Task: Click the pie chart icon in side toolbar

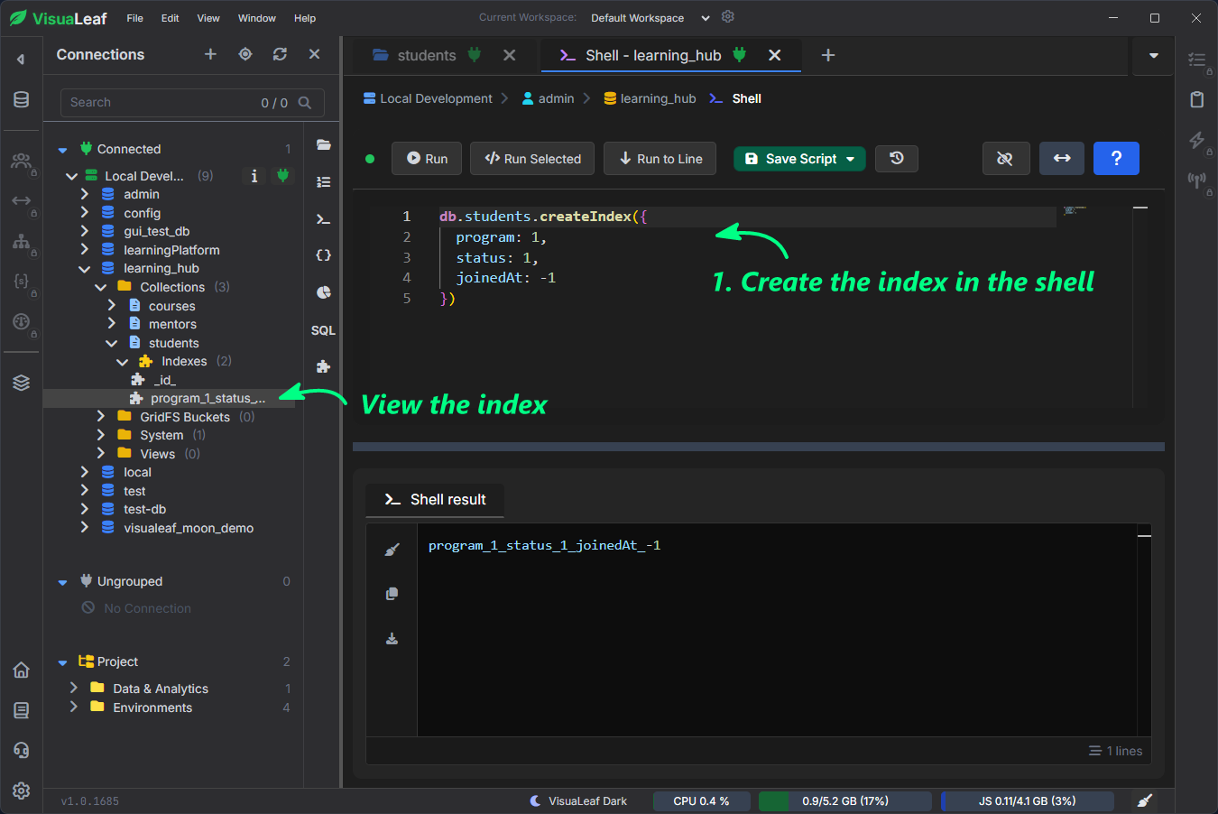Action: pyautogui.click(x=323, y=292)
